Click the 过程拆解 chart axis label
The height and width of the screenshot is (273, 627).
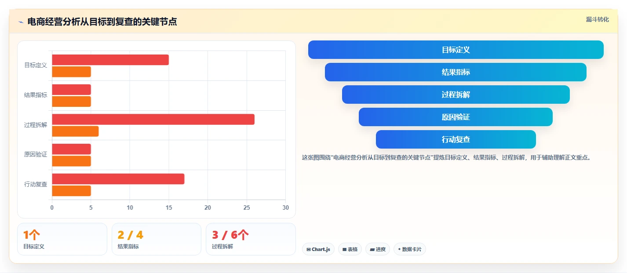click(x=36, y=125)
